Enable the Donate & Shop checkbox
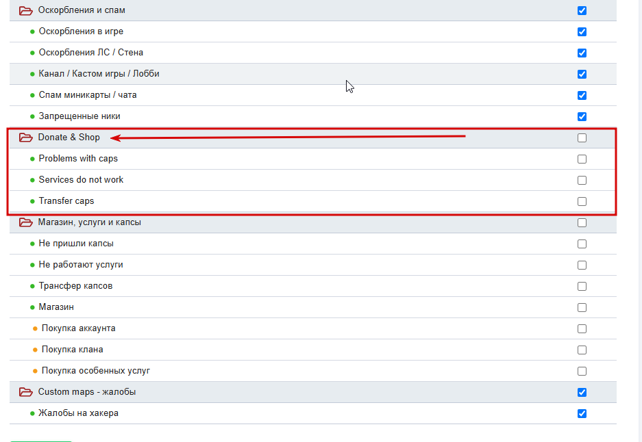 pos(582,138)
